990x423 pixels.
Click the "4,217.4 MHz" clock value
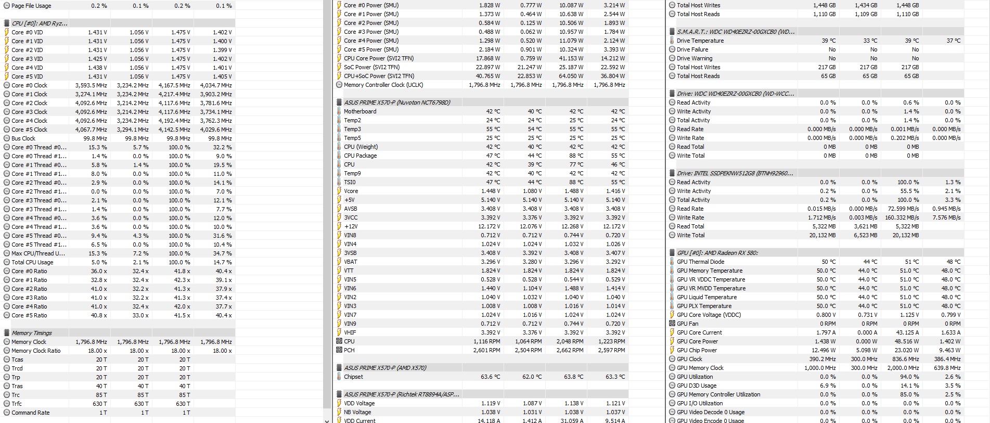coord(174,94)
